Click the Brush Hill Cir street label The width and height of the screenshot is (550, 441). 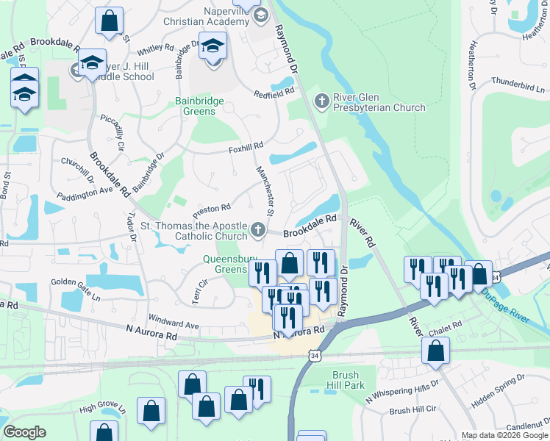pyautogui.click(x=413, y=410)
